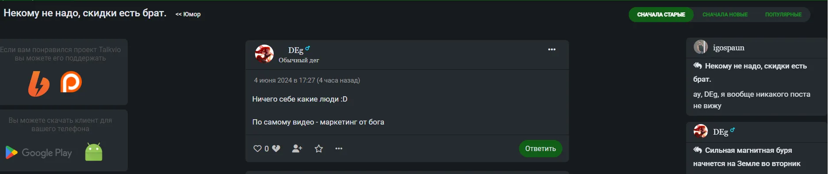Open DEg's avatar in the post
Screen dimensions: 829x174
(264, 54)
